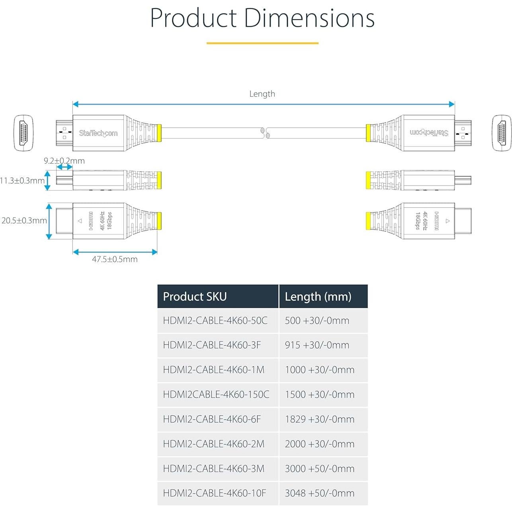This screenshot has height=512, width=512.
Task: Click the yellow strain relief ring on top-left connector
Action: 159,133
